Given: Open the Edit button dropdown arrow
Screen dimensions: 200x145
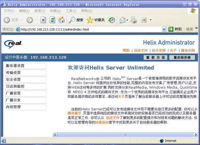Looking at the screenshot, I should coord(151,20).
